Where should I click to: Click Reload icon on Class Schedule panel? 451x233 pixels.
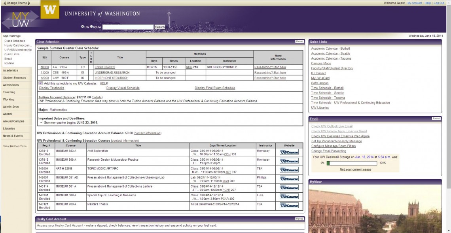(x=299, y=41)
